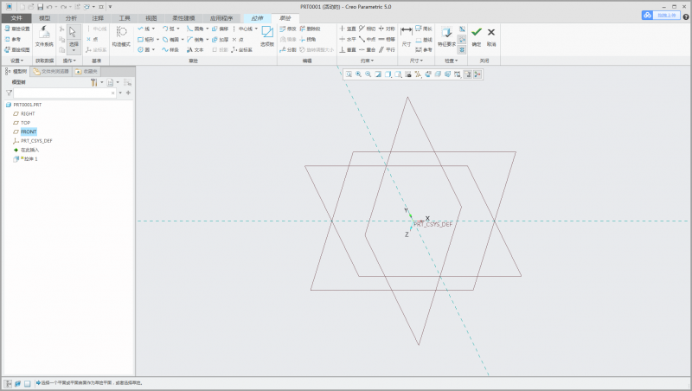Expand the 设置 group dropdown
Viewport: 692px width, 391px height.
[16, 61]
